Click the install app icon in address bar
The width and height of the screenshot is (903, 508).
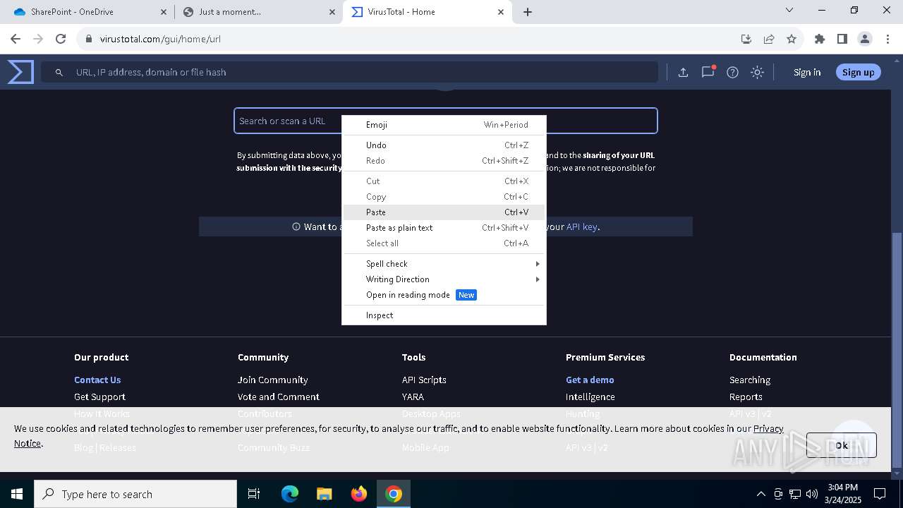click(746, 39)
